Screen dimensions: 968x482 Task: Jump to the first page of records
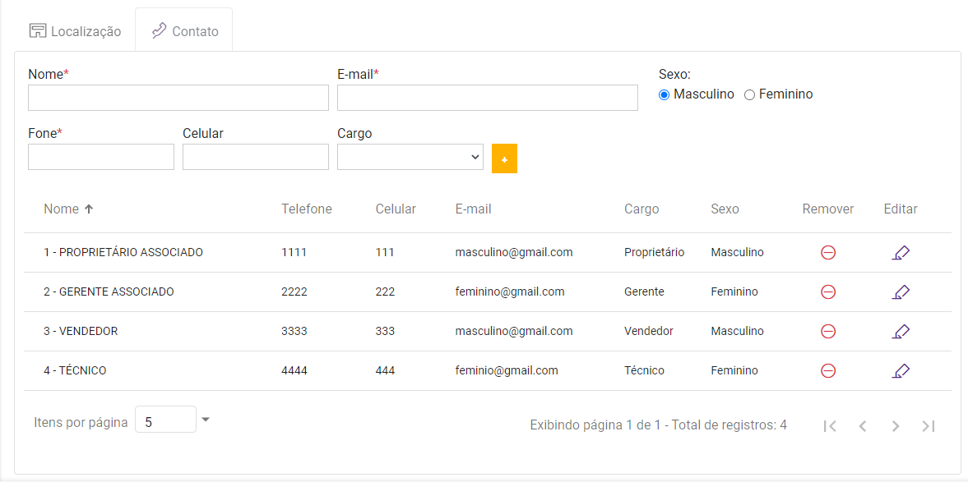point(830,425)
